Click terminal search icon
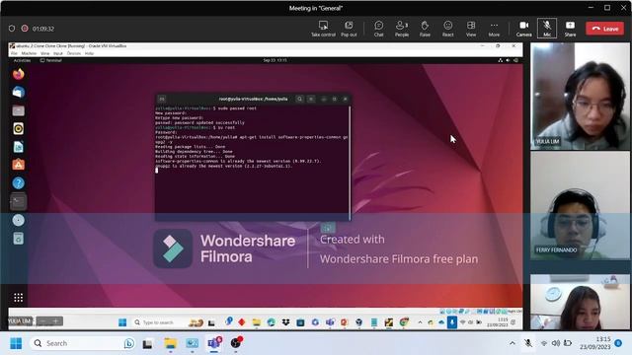 [x=299, y=99]
